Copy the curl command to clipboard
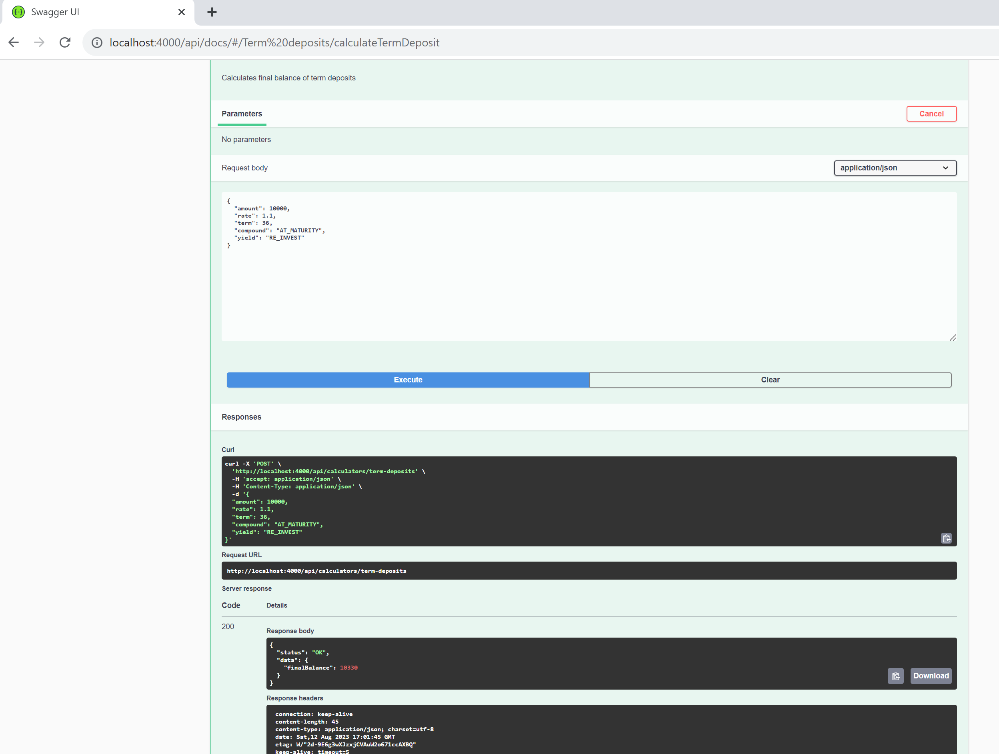 tap(947, 538)
